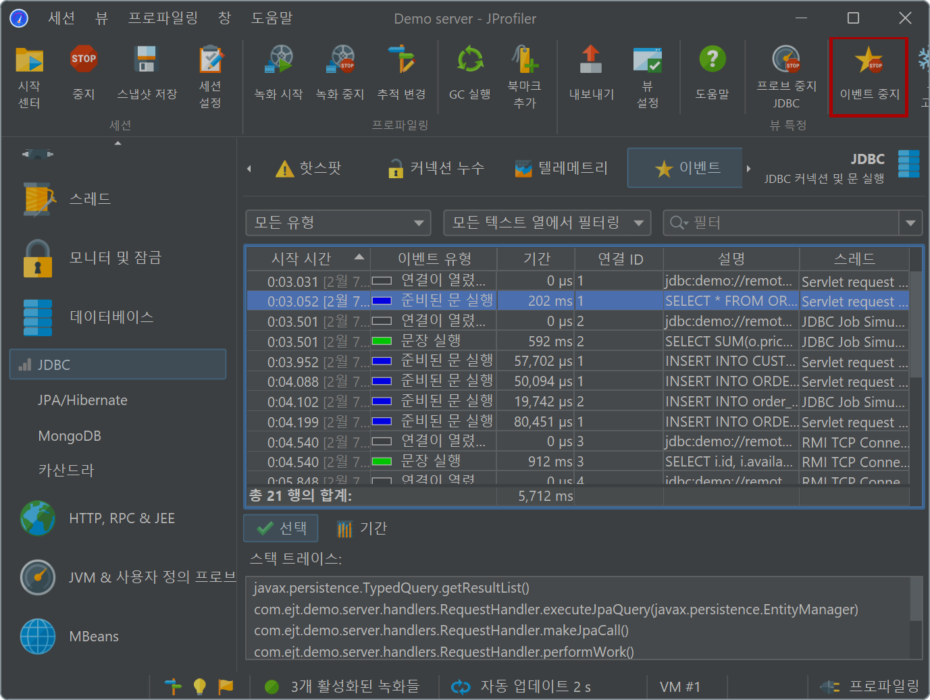The height and width of the screenshot is (700, 930).
Task: Sort by 시작 시간 column header
Action: pyautogui.click(x=309, y=259)
